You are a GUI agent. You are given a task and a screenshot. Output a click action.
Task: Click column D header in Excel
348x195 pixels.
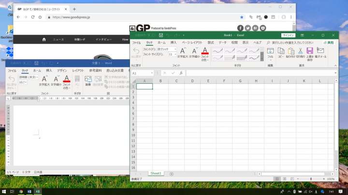pyautogui.click(x=192, y=81)
